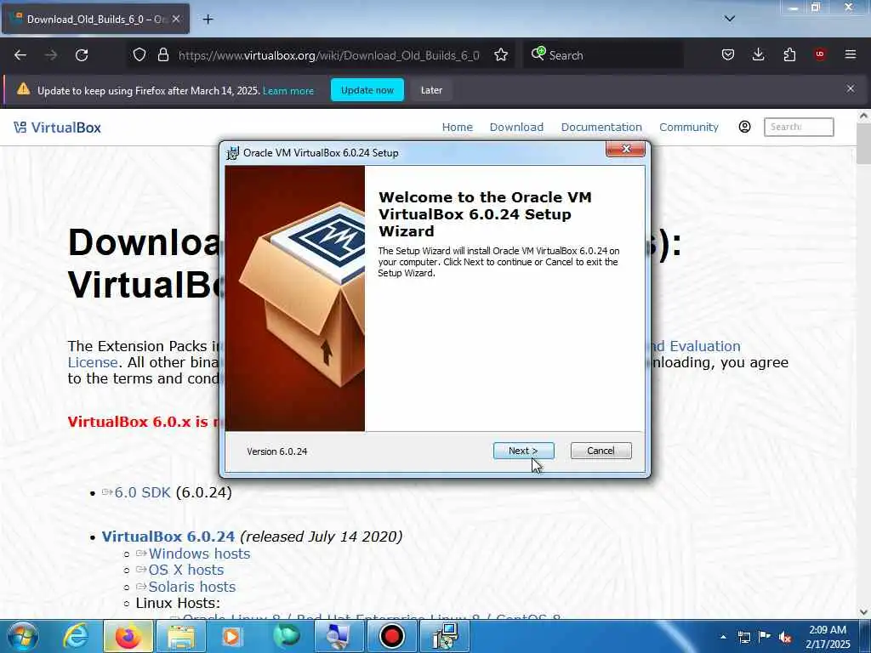Open the Firefox extensions puzzle icon
871x653 pixels.
tap(789, 54)
